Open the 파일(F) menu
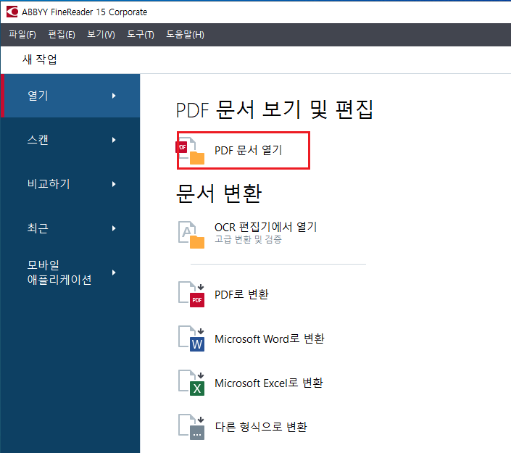 coord(22,34)
